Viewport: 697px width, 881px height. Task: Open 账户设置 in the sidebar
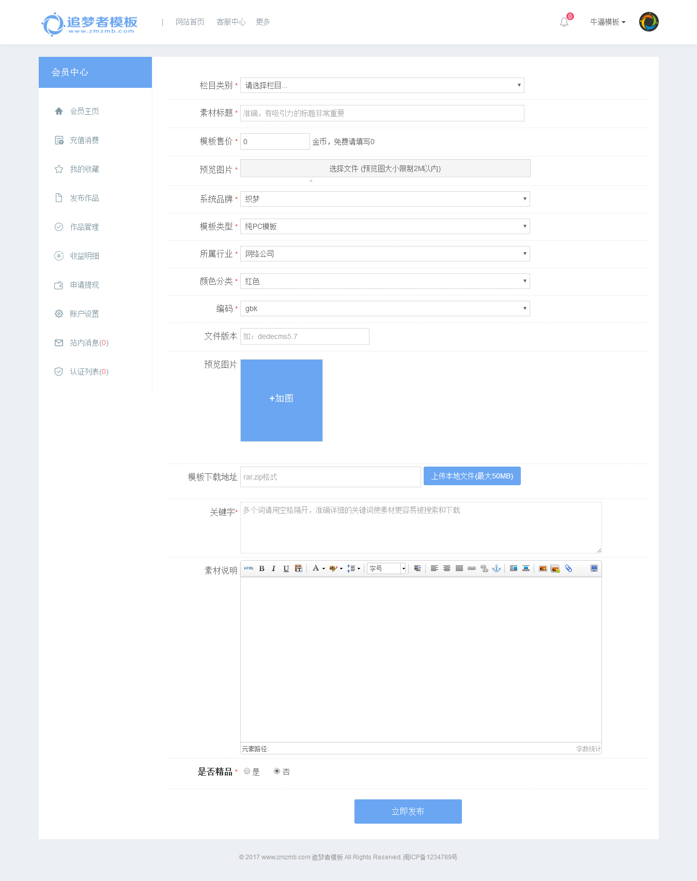point(84,314)
